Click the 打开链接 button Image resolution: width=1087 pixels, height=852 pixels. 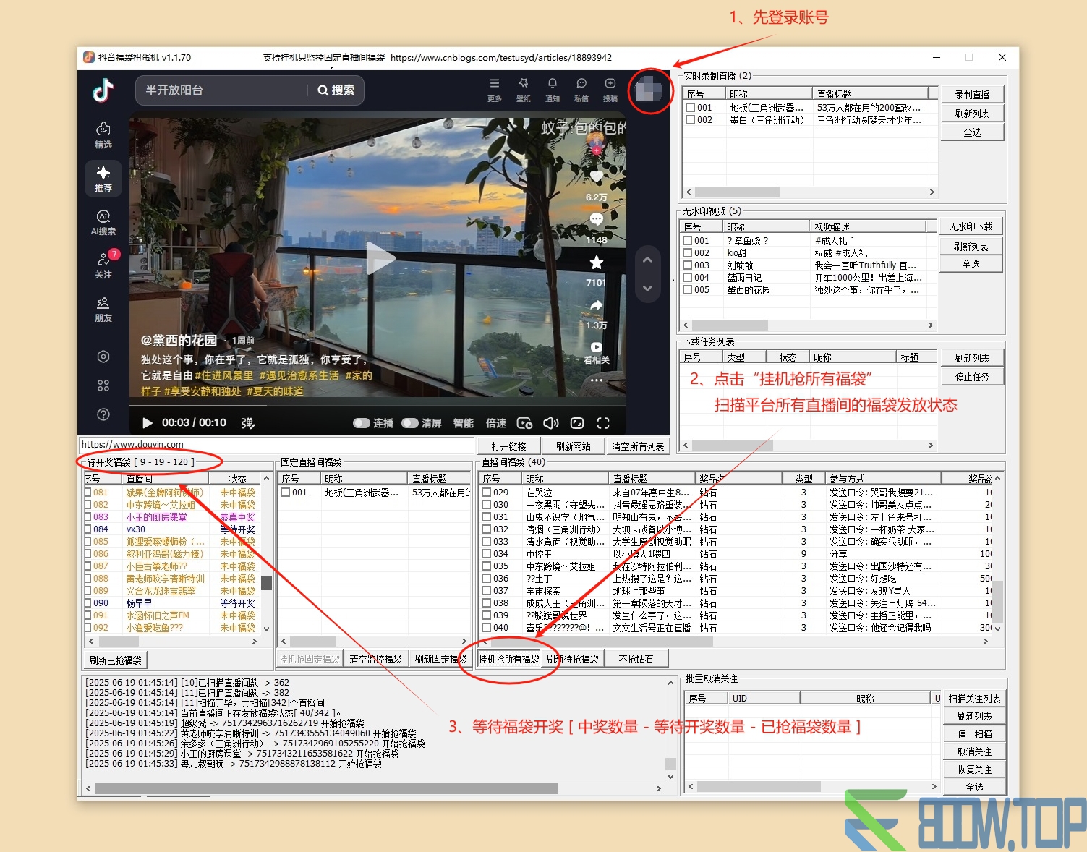(509, 446)
